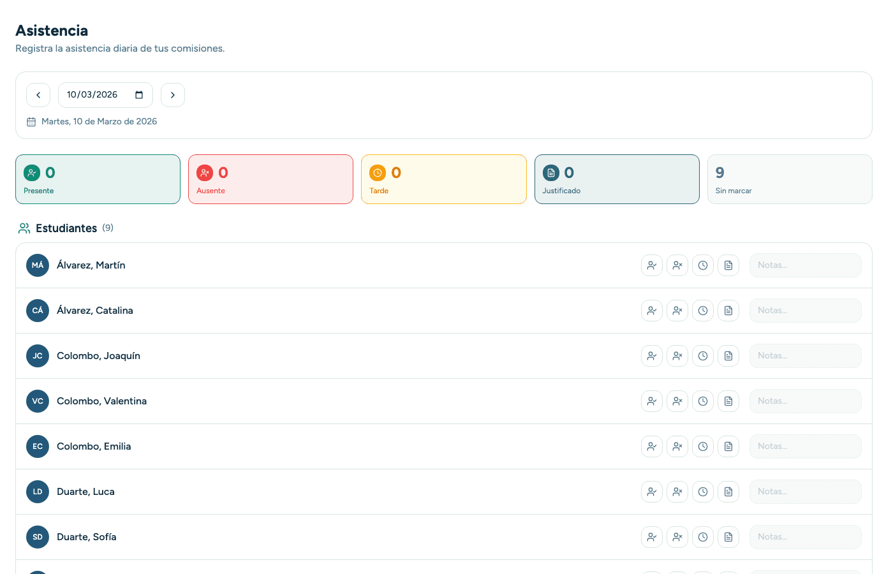Select the Sin marcar summary card

(x=790, y=179)
